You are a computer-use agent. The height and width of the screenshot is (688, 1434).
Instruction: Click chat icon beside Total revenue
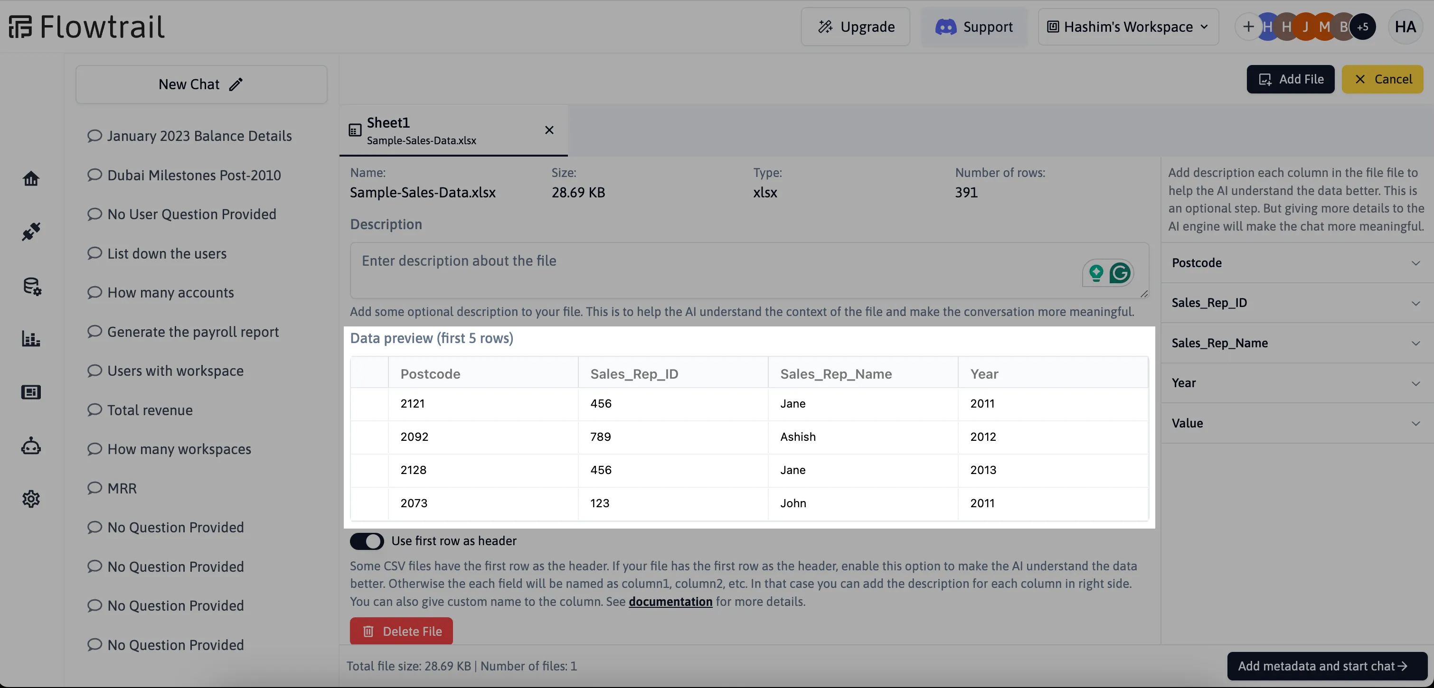94,409
